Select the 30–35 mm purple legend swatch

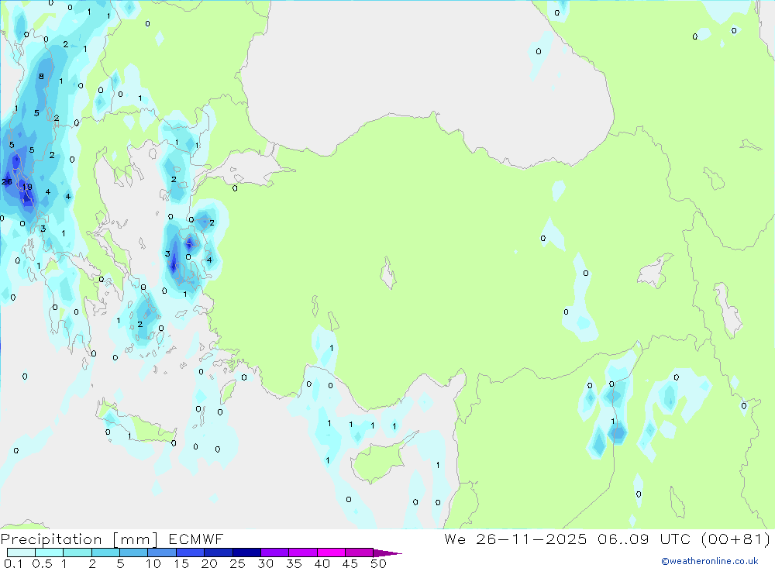pyautogui.click(x=274, y=553)
